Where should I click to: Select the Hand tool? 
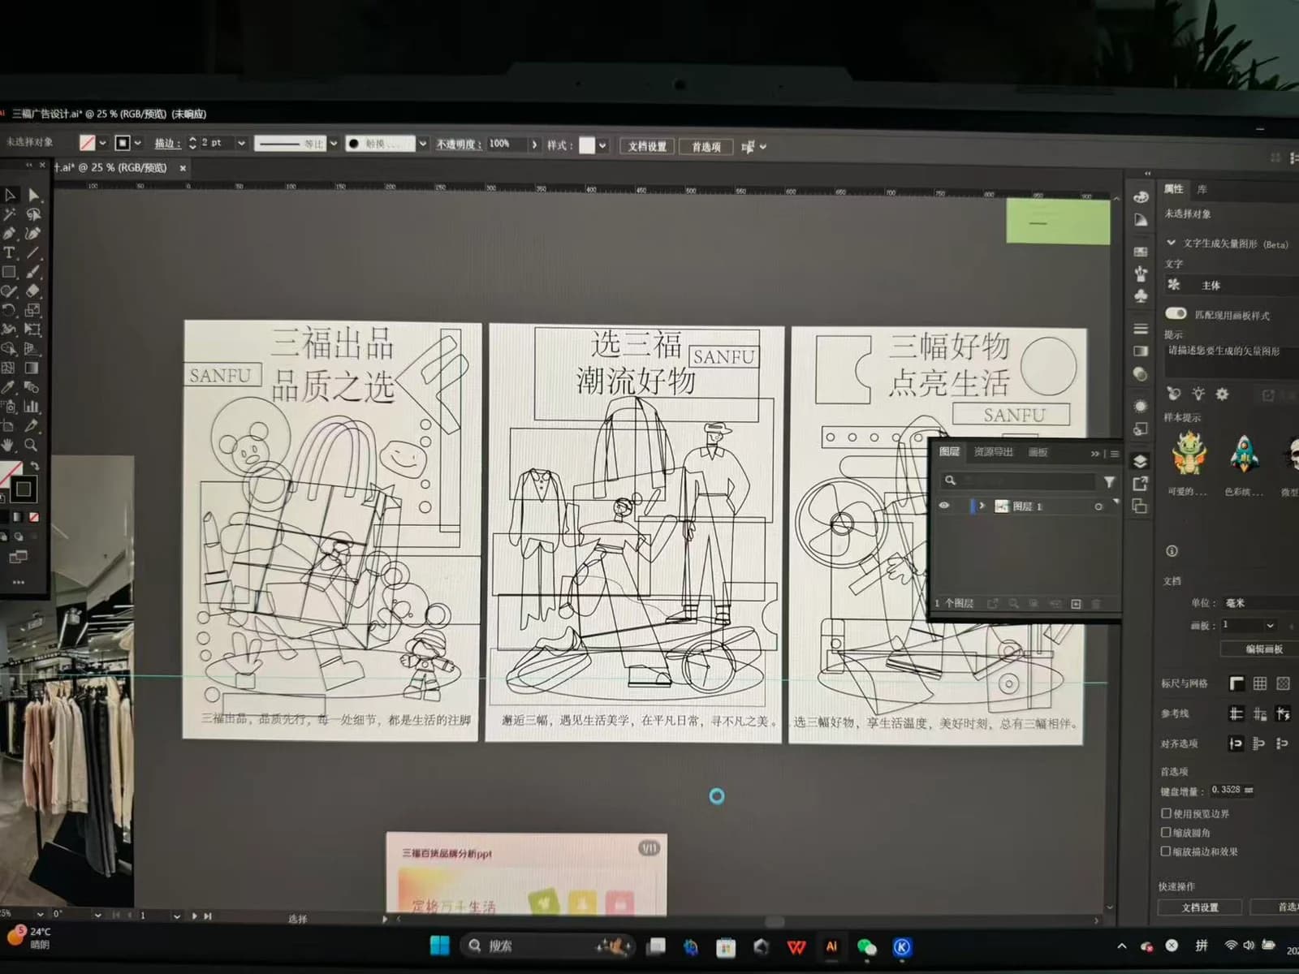8,445
